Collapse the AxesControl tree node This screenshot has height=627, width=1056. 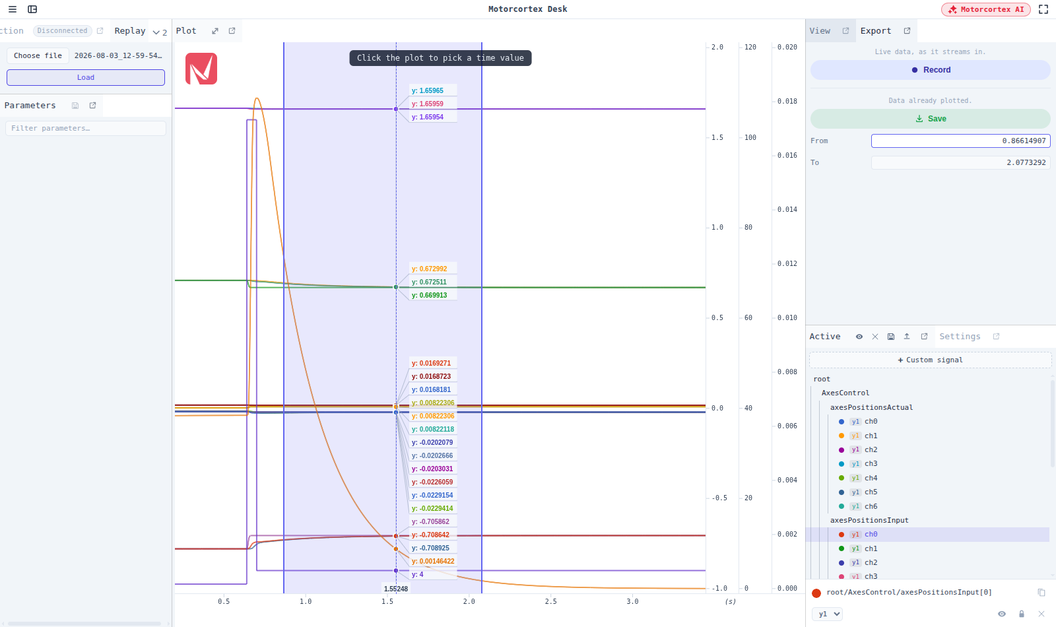[x=845, y=393]
